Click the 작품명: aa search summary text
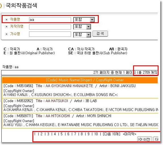 [x=11, y=67]
